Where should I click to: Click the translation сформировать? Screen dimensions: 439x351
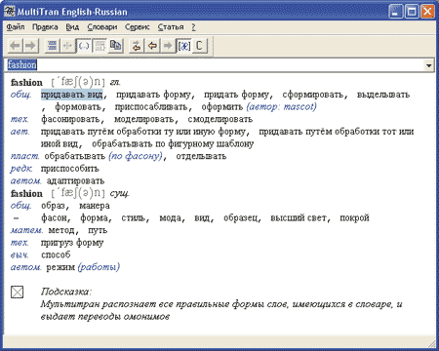pyautogui.click(x=313, y=95)
